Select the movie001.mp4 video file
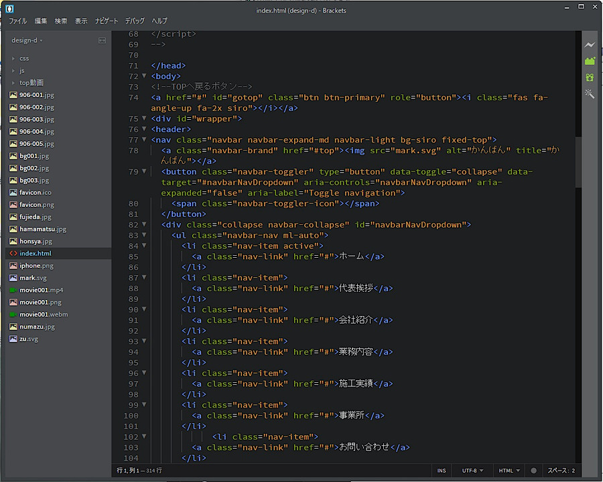 (41, 290)
